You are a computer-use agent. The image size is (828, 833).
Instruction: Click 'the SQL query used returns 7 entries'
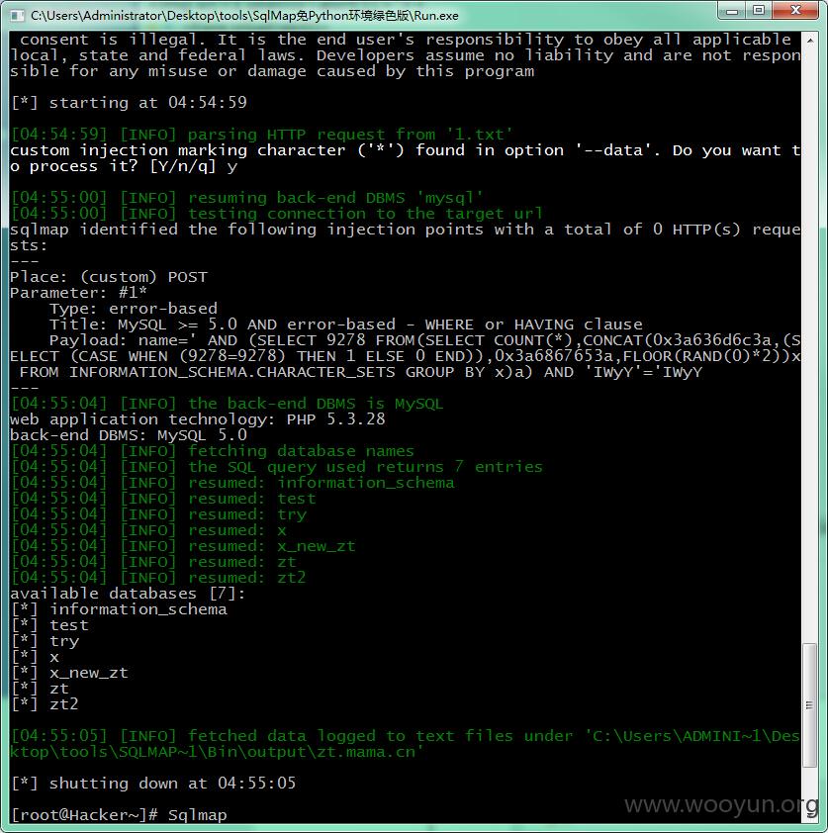coord(277,467)
